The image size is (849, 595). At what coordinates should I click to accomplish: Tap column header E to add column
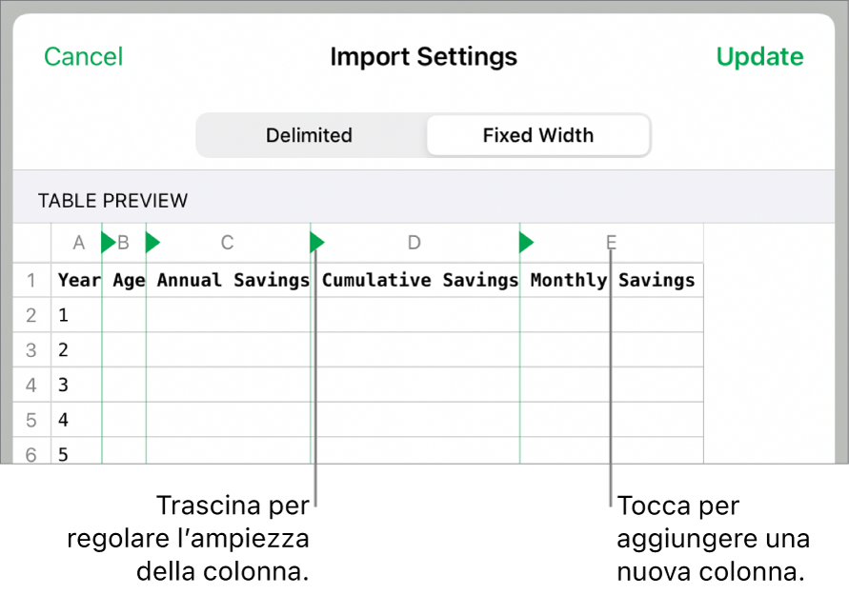(x=611, y=244)
